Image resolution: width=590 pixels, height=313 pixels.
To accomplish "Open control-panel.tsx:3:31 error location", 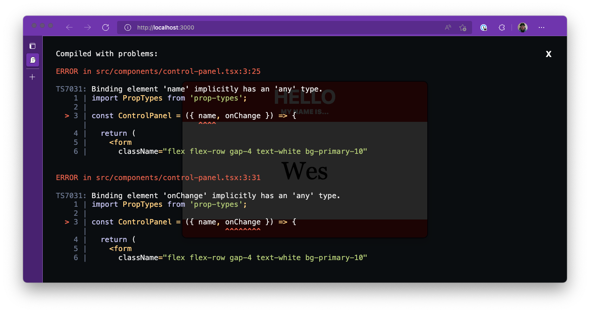I will pos(178,178).
